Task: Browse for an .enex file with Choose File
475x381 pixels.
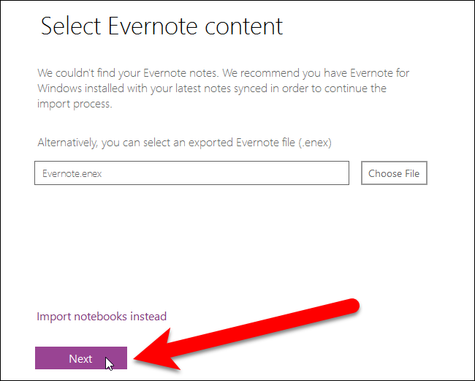Action: coord(394,173)
